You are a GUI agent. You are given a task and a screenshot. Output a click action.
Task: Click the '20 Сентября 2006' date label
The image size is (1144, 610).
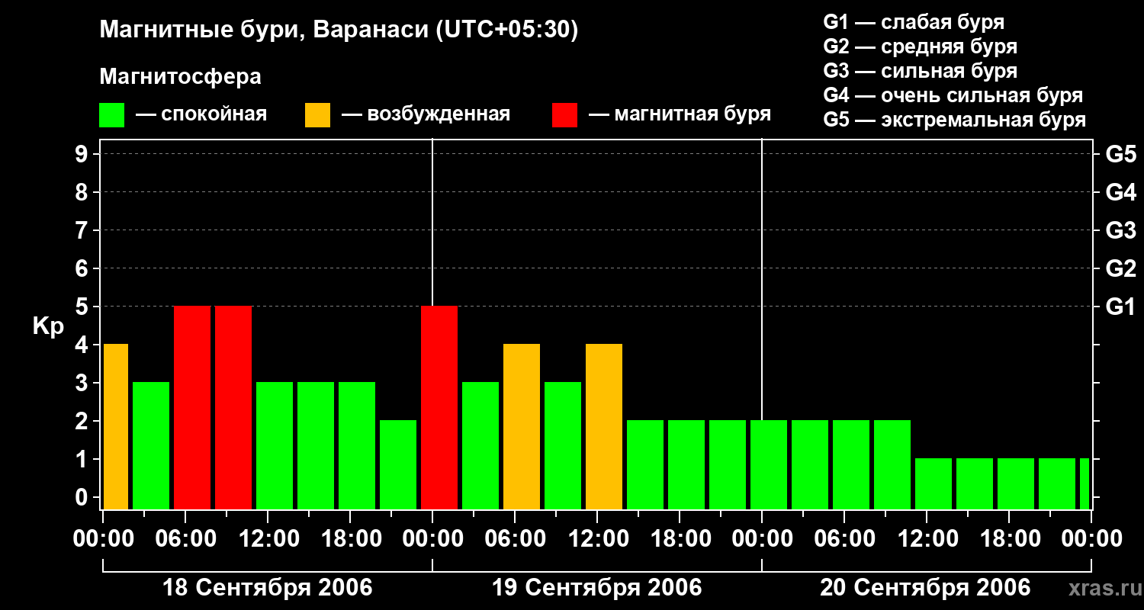click(x=925, y=588)
